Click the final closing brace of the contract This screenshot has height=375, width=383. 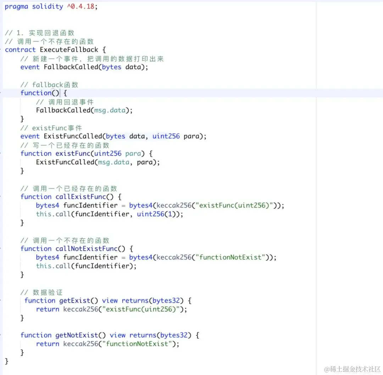[7, 361]
